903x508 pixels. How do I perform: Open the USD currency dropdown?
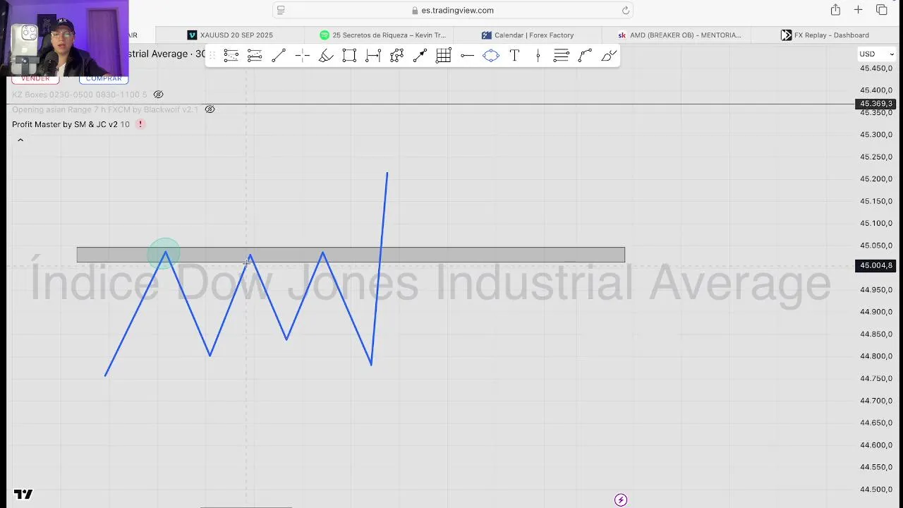coord(876,54)
